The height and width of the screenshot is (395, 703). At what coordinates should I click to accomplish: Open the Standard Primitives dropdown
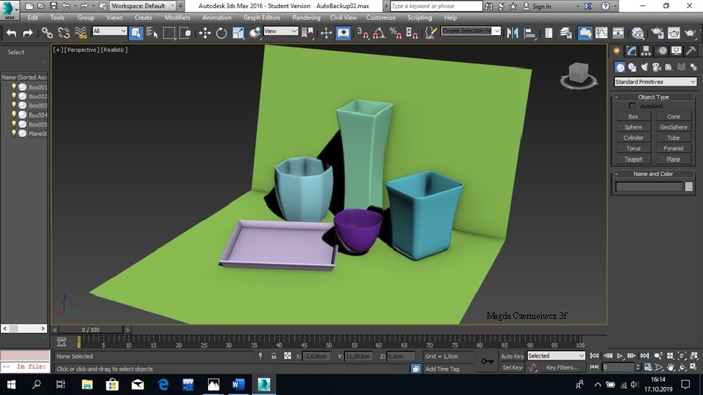point(655,82)
